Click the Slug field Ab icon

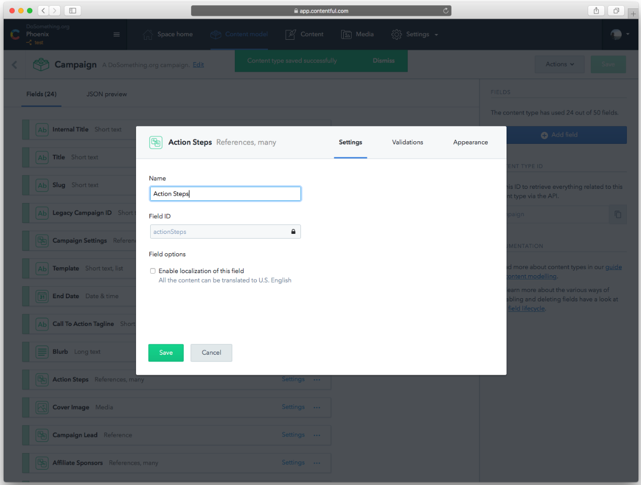(x=42, y=185)
